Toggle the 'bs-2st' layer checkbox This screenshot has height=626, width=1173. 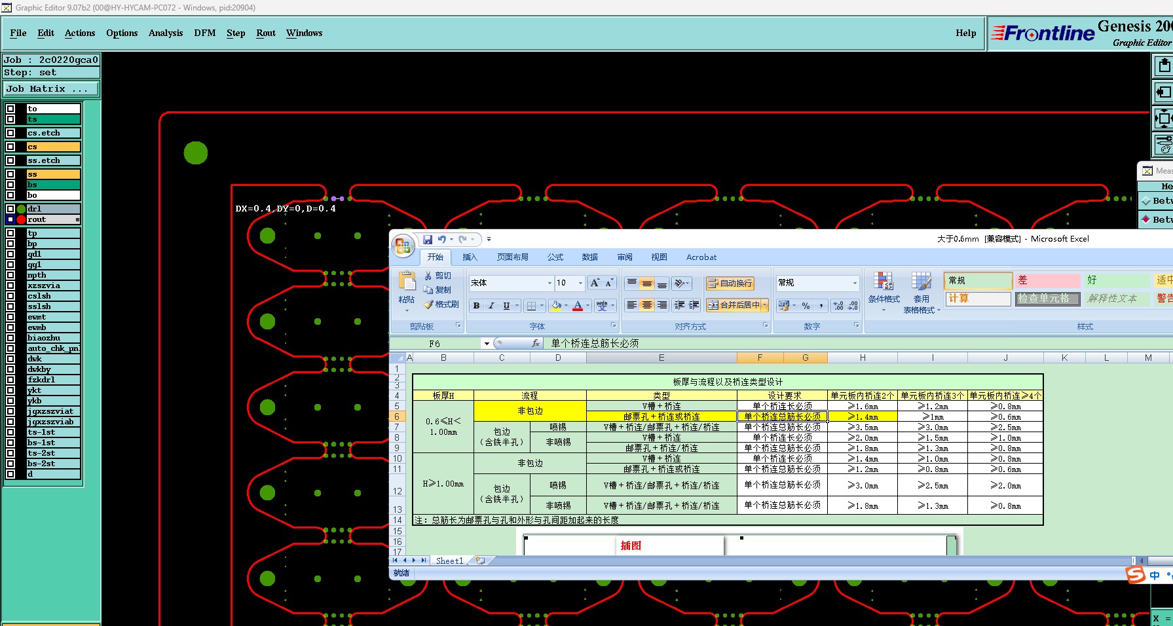[10, 464]
